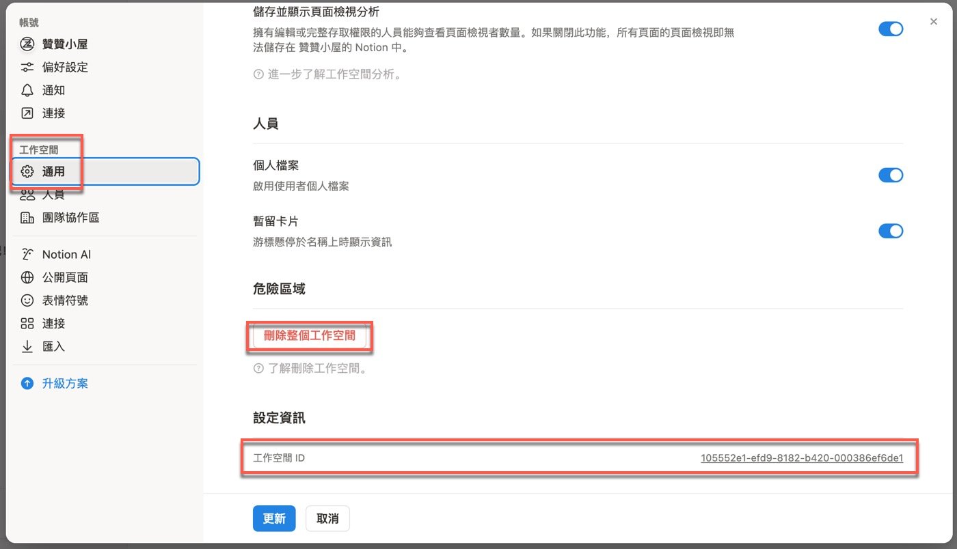Click the 贊贊小屋 account avatar icon
The height and width of the screenshot is (549, 957).
click(27, 44)
